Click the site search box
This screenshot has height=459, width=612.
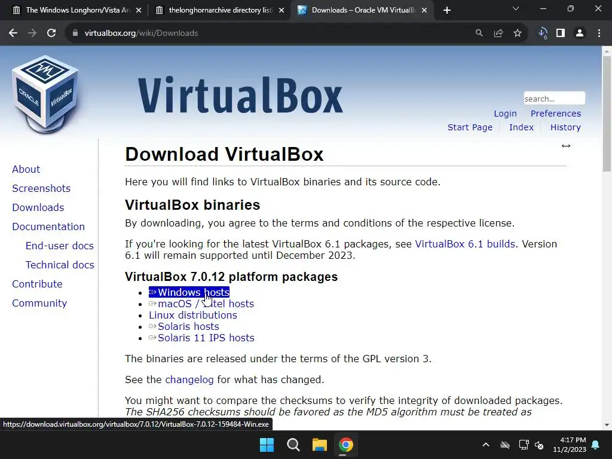[554, 99]
